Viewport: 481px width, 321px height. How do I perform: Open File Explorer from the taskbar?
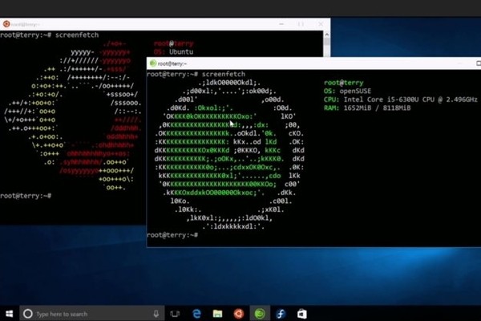[217, 314]
